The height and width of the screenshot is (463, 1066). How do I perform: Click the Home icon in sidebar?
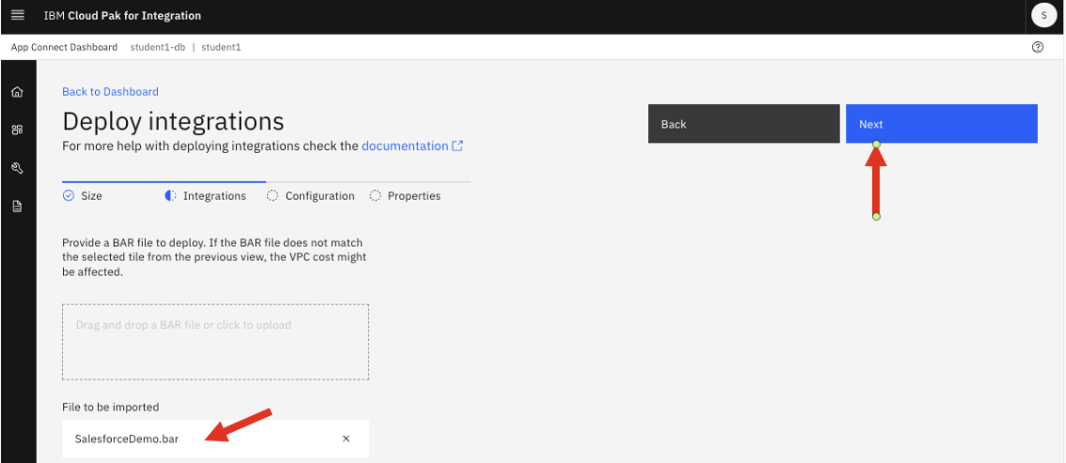[17, 92]
